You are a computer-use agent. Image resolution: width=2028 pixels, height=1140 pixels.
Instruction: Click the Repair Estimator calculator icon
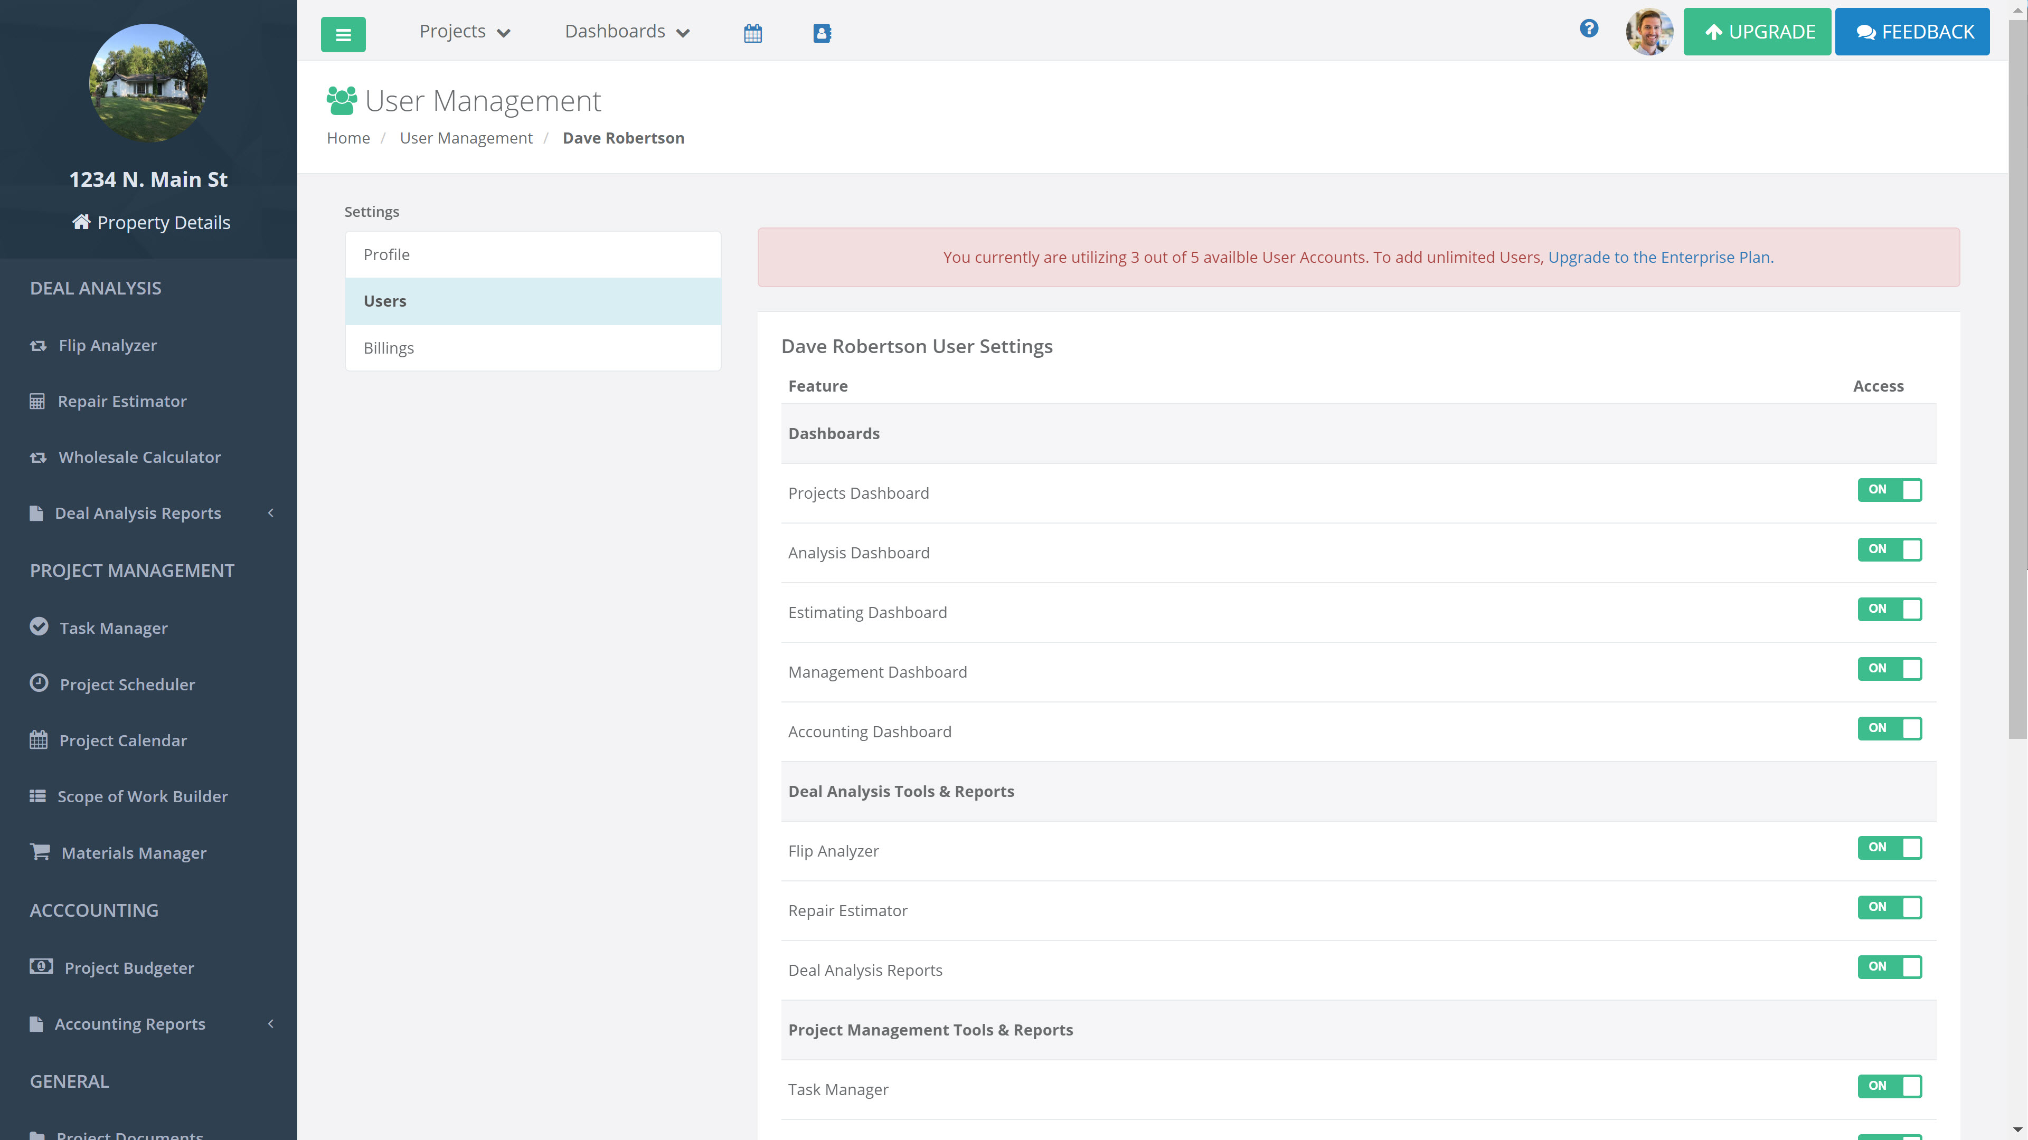(x=37, y=401)
